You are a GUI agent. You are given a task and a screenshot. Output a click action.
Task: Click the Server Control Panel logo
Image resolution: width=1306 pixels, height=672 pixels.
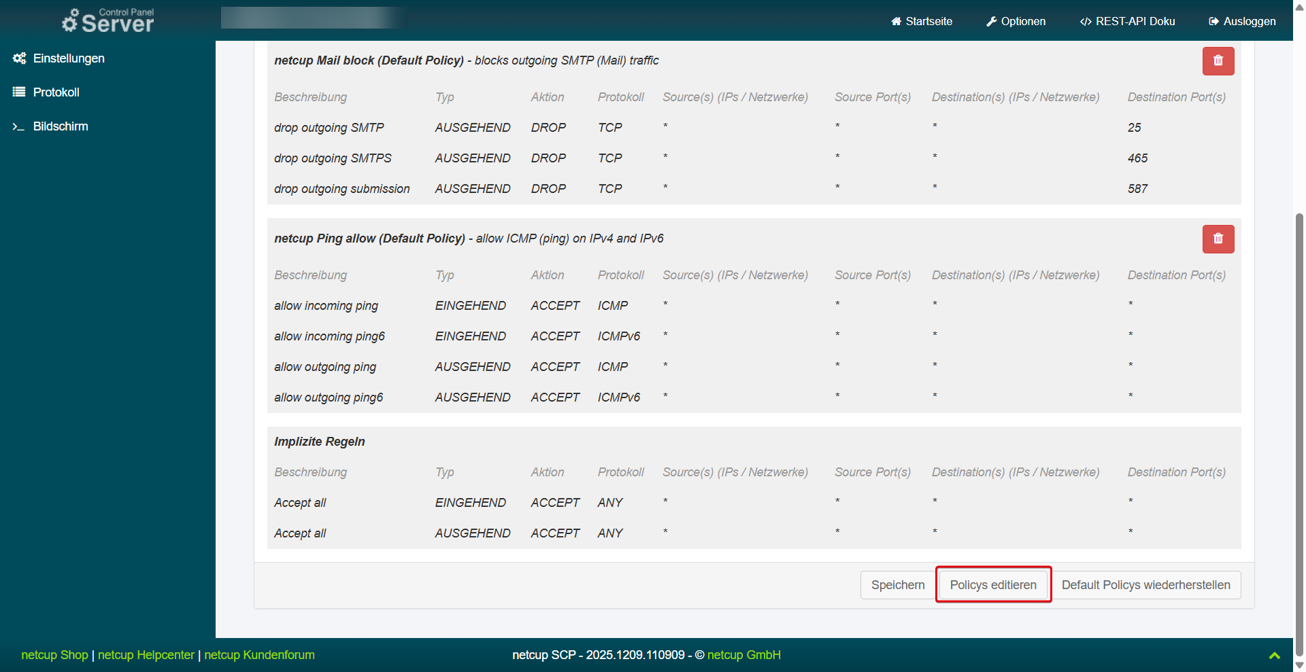pos(109,20)
